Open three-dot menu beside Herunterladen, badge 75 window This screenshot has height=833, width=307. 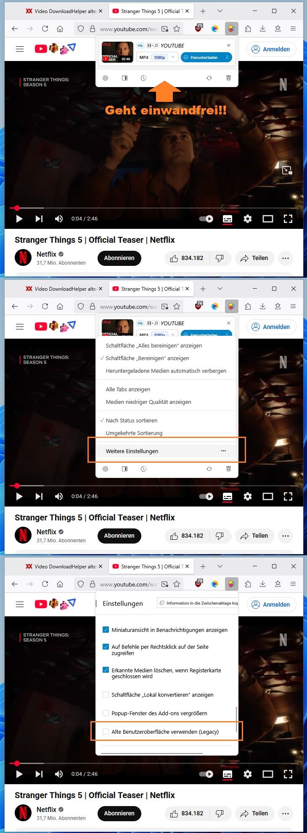click(x=227, y=57)
